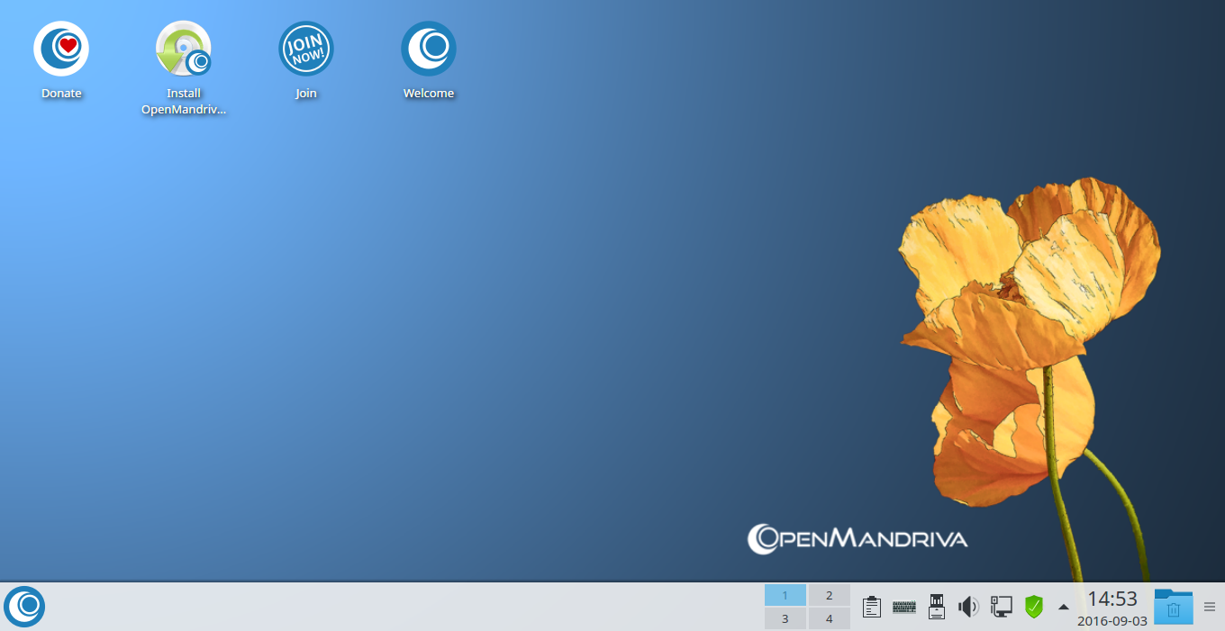
Task: Open the OpenMandriva application launcher menu
Action: coord(24,607)
